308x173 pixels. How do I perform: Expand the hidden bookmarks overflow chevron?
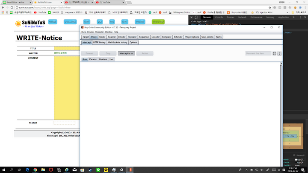287,12
